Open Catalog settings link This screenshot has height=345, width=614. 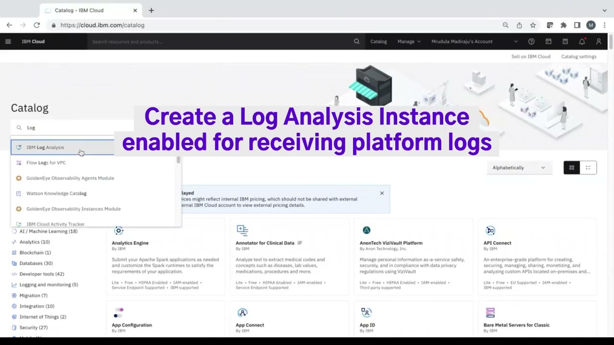[579, 57]
